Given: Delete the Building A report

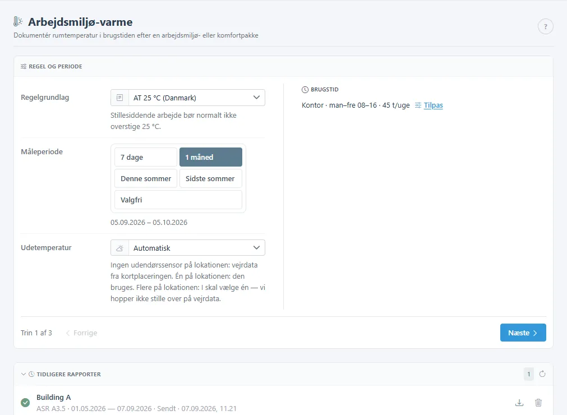Looking at the screenshot, I should click(x=538, y=402).
